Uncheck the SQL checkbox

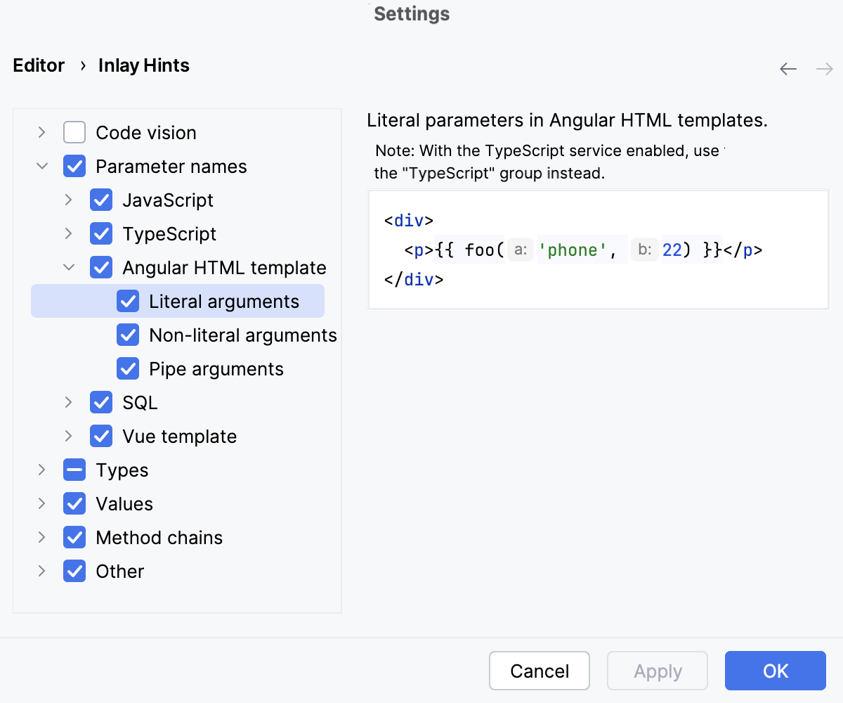[x=101, y=402]
